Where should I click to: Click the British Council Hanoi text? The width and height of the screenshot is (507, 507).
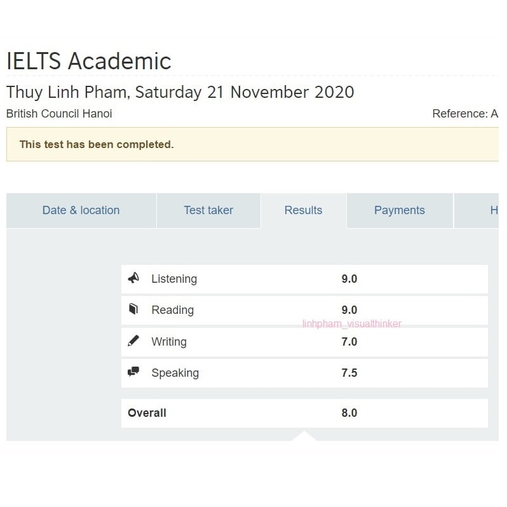coord(59,114)
